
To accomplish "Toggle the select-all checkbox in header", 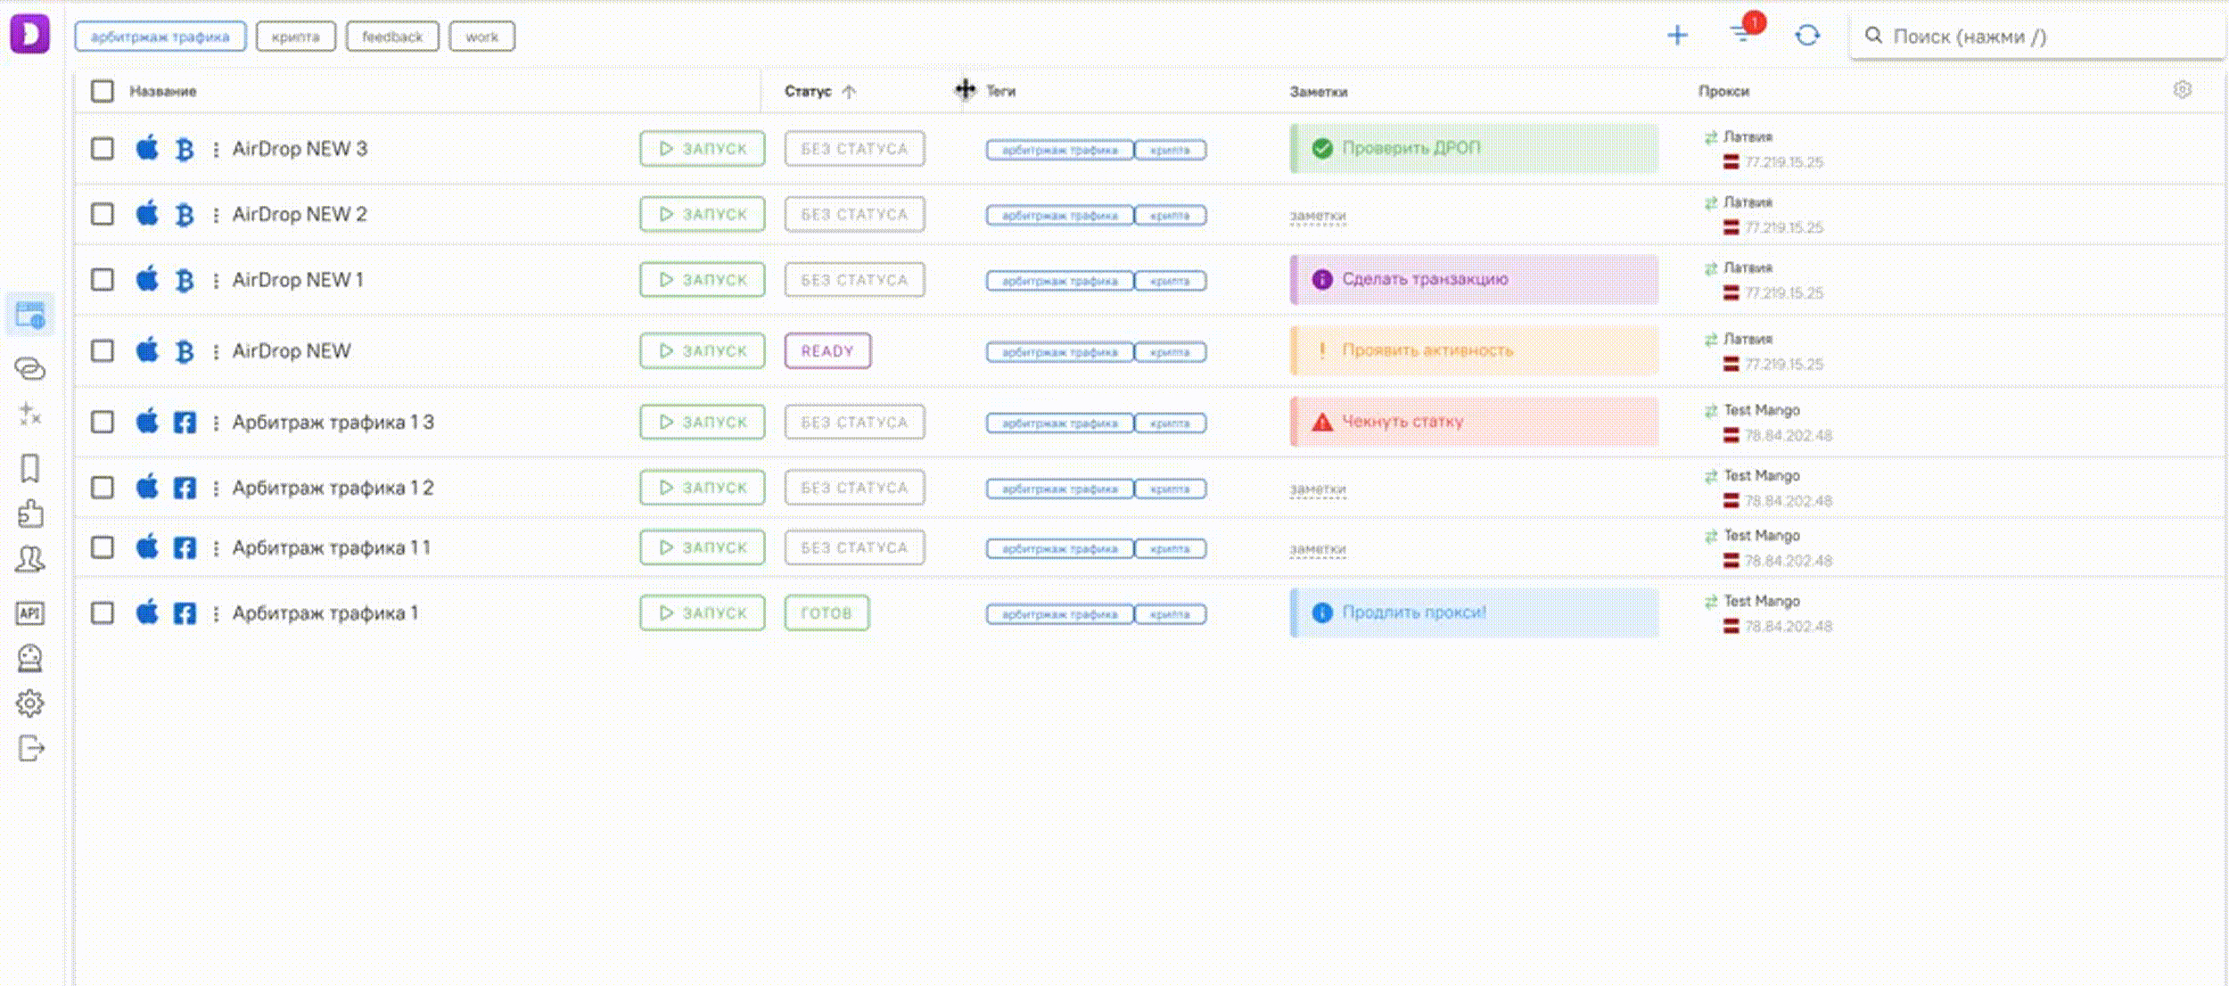I will click(103, 91).
